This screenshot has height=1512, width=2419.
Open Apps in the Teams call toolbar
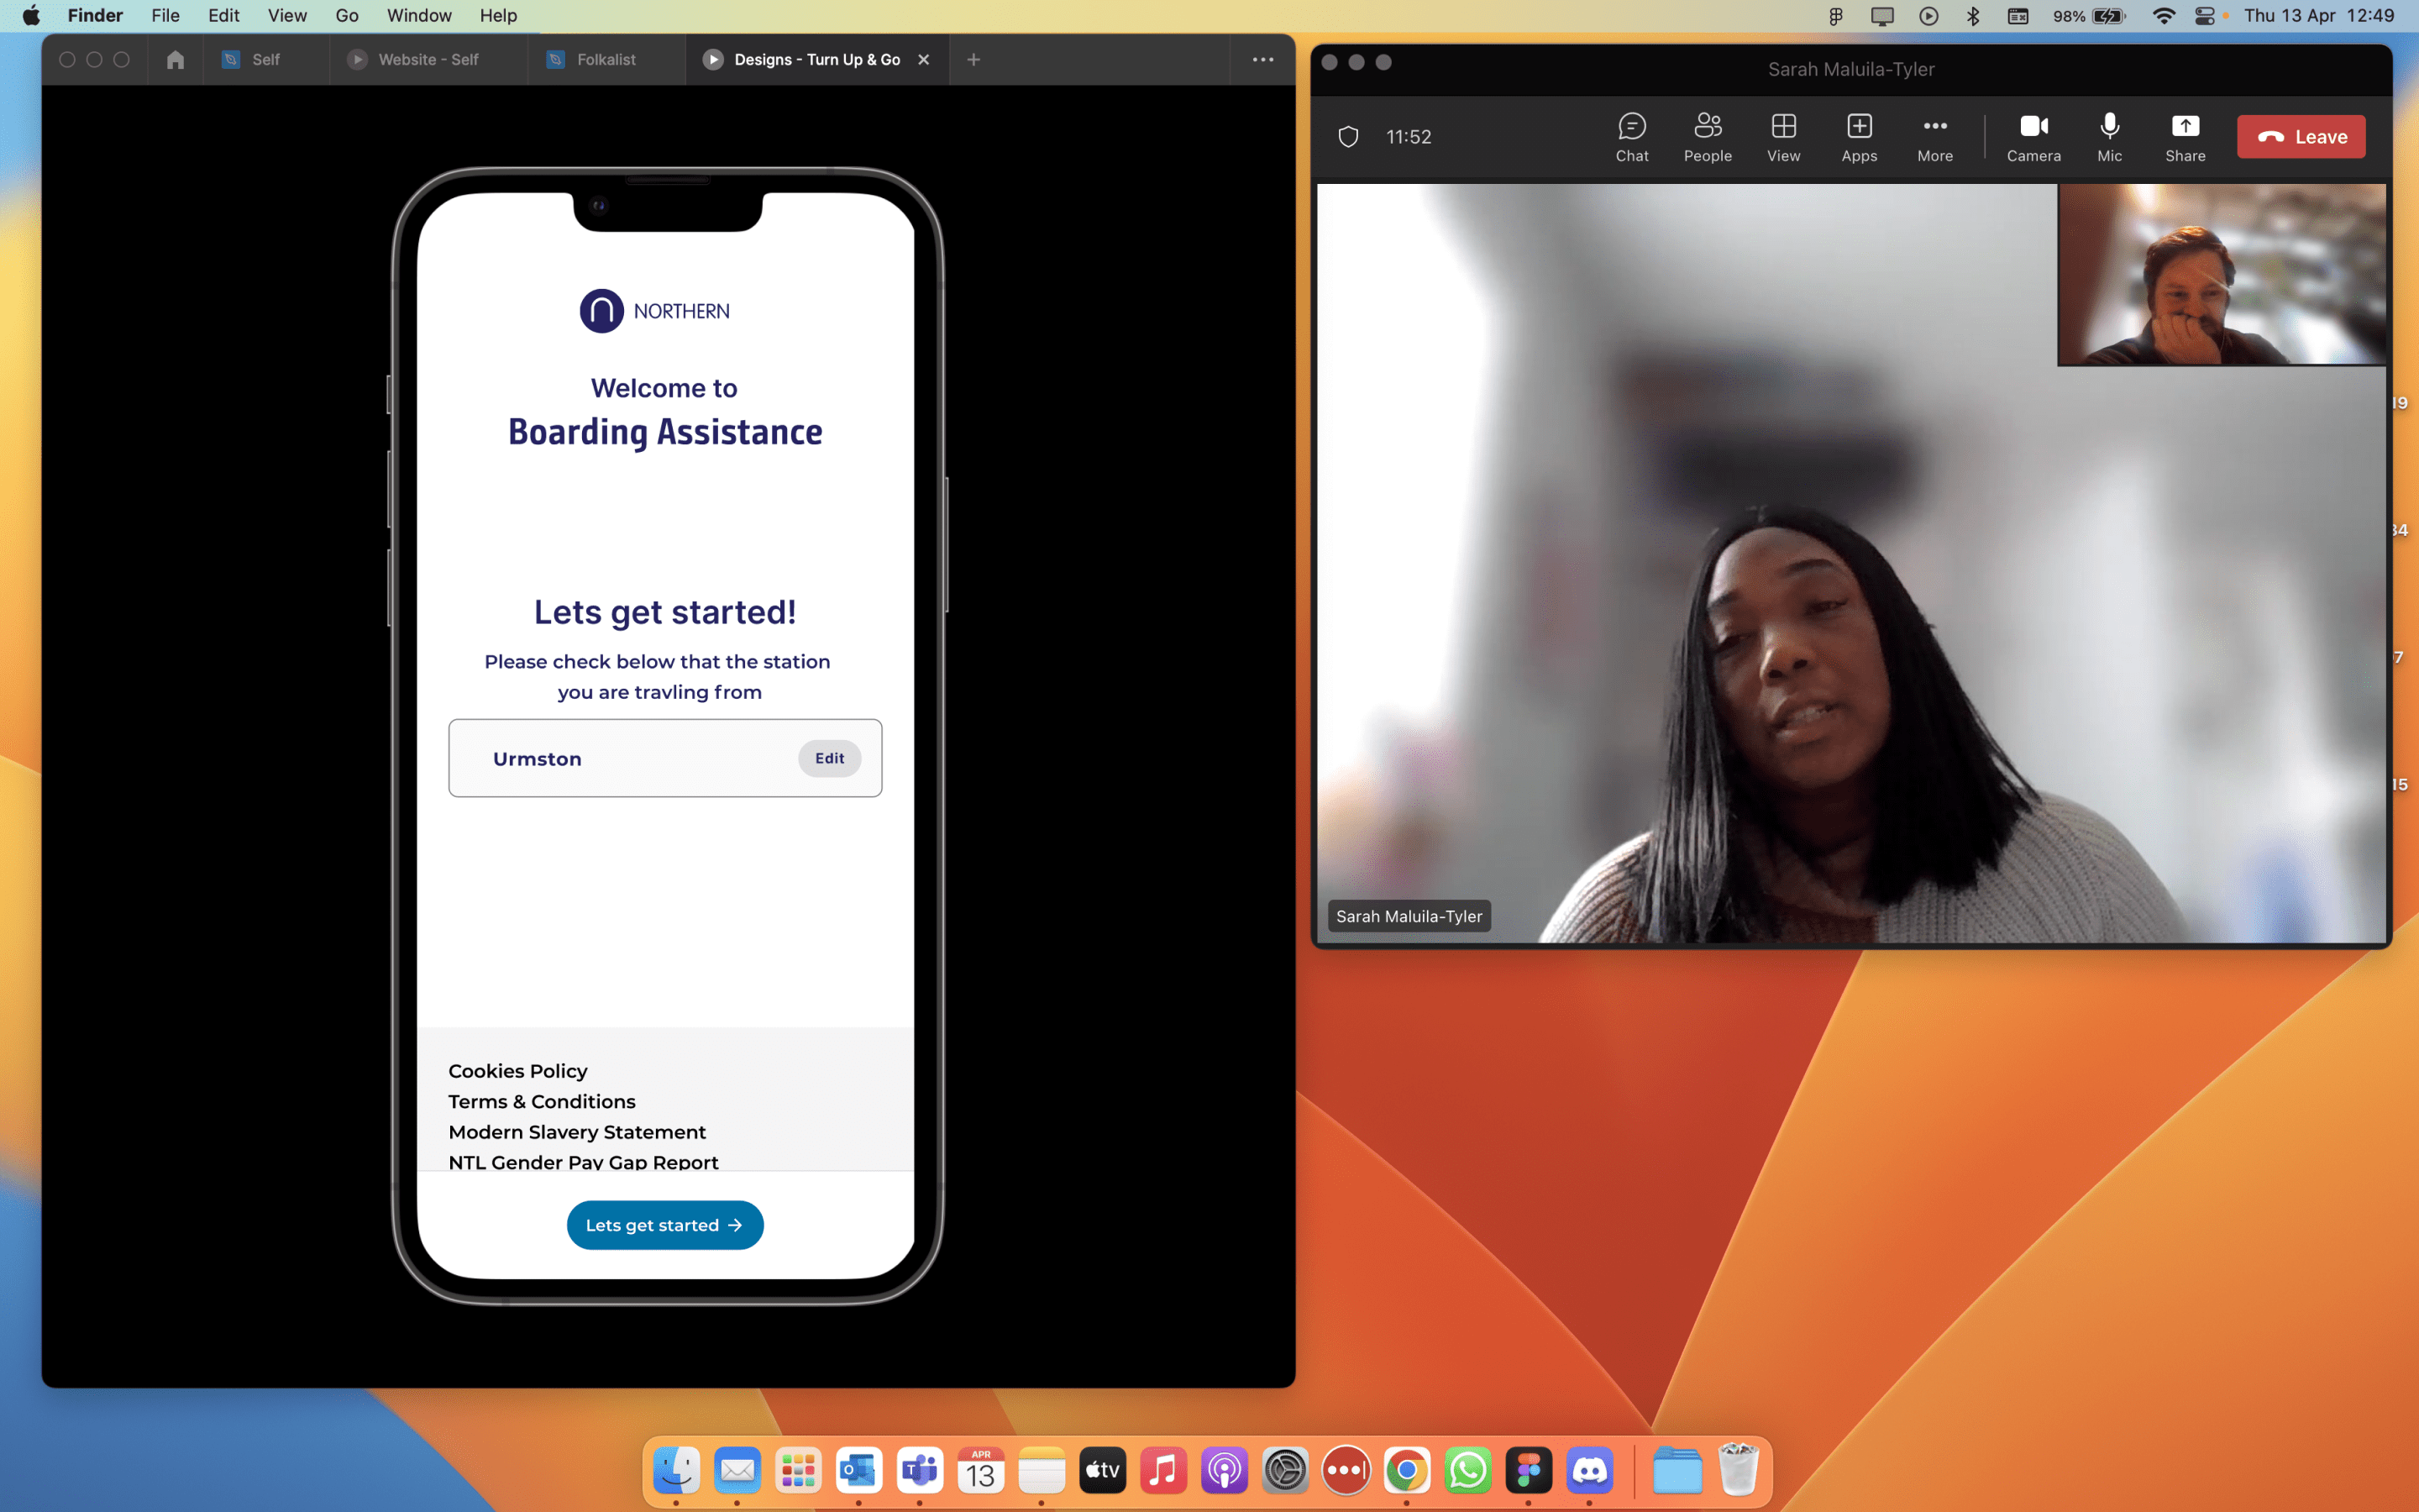tap(1860, 137)
